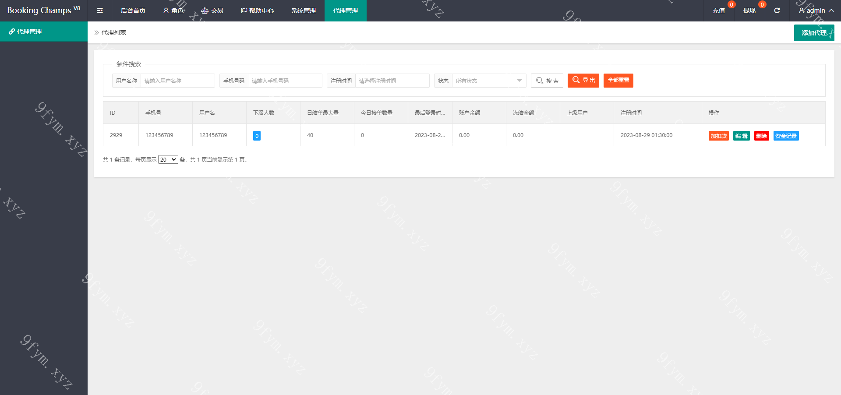
Task: Open the 注册时间 date picker field
Action: tap(392, 81)
